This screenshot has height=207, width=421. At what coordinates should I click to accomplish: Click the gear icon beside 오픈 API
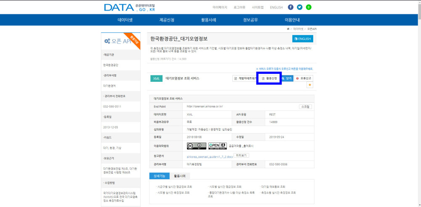107,41
